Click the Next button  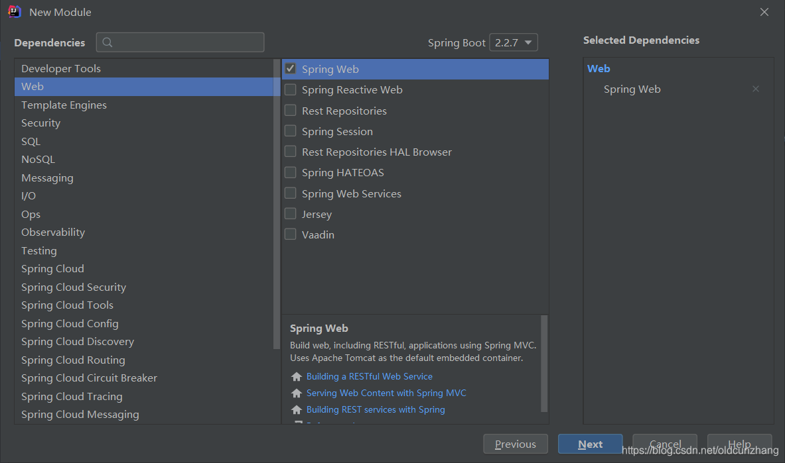591,444
